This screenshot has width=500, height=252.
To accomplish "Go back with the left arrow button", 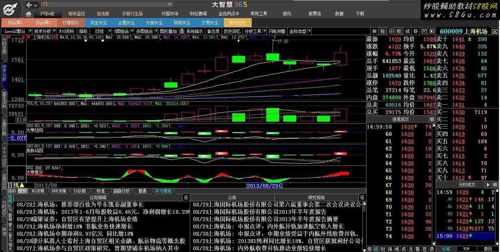I will pyautogui.click(x=29, y=5).
